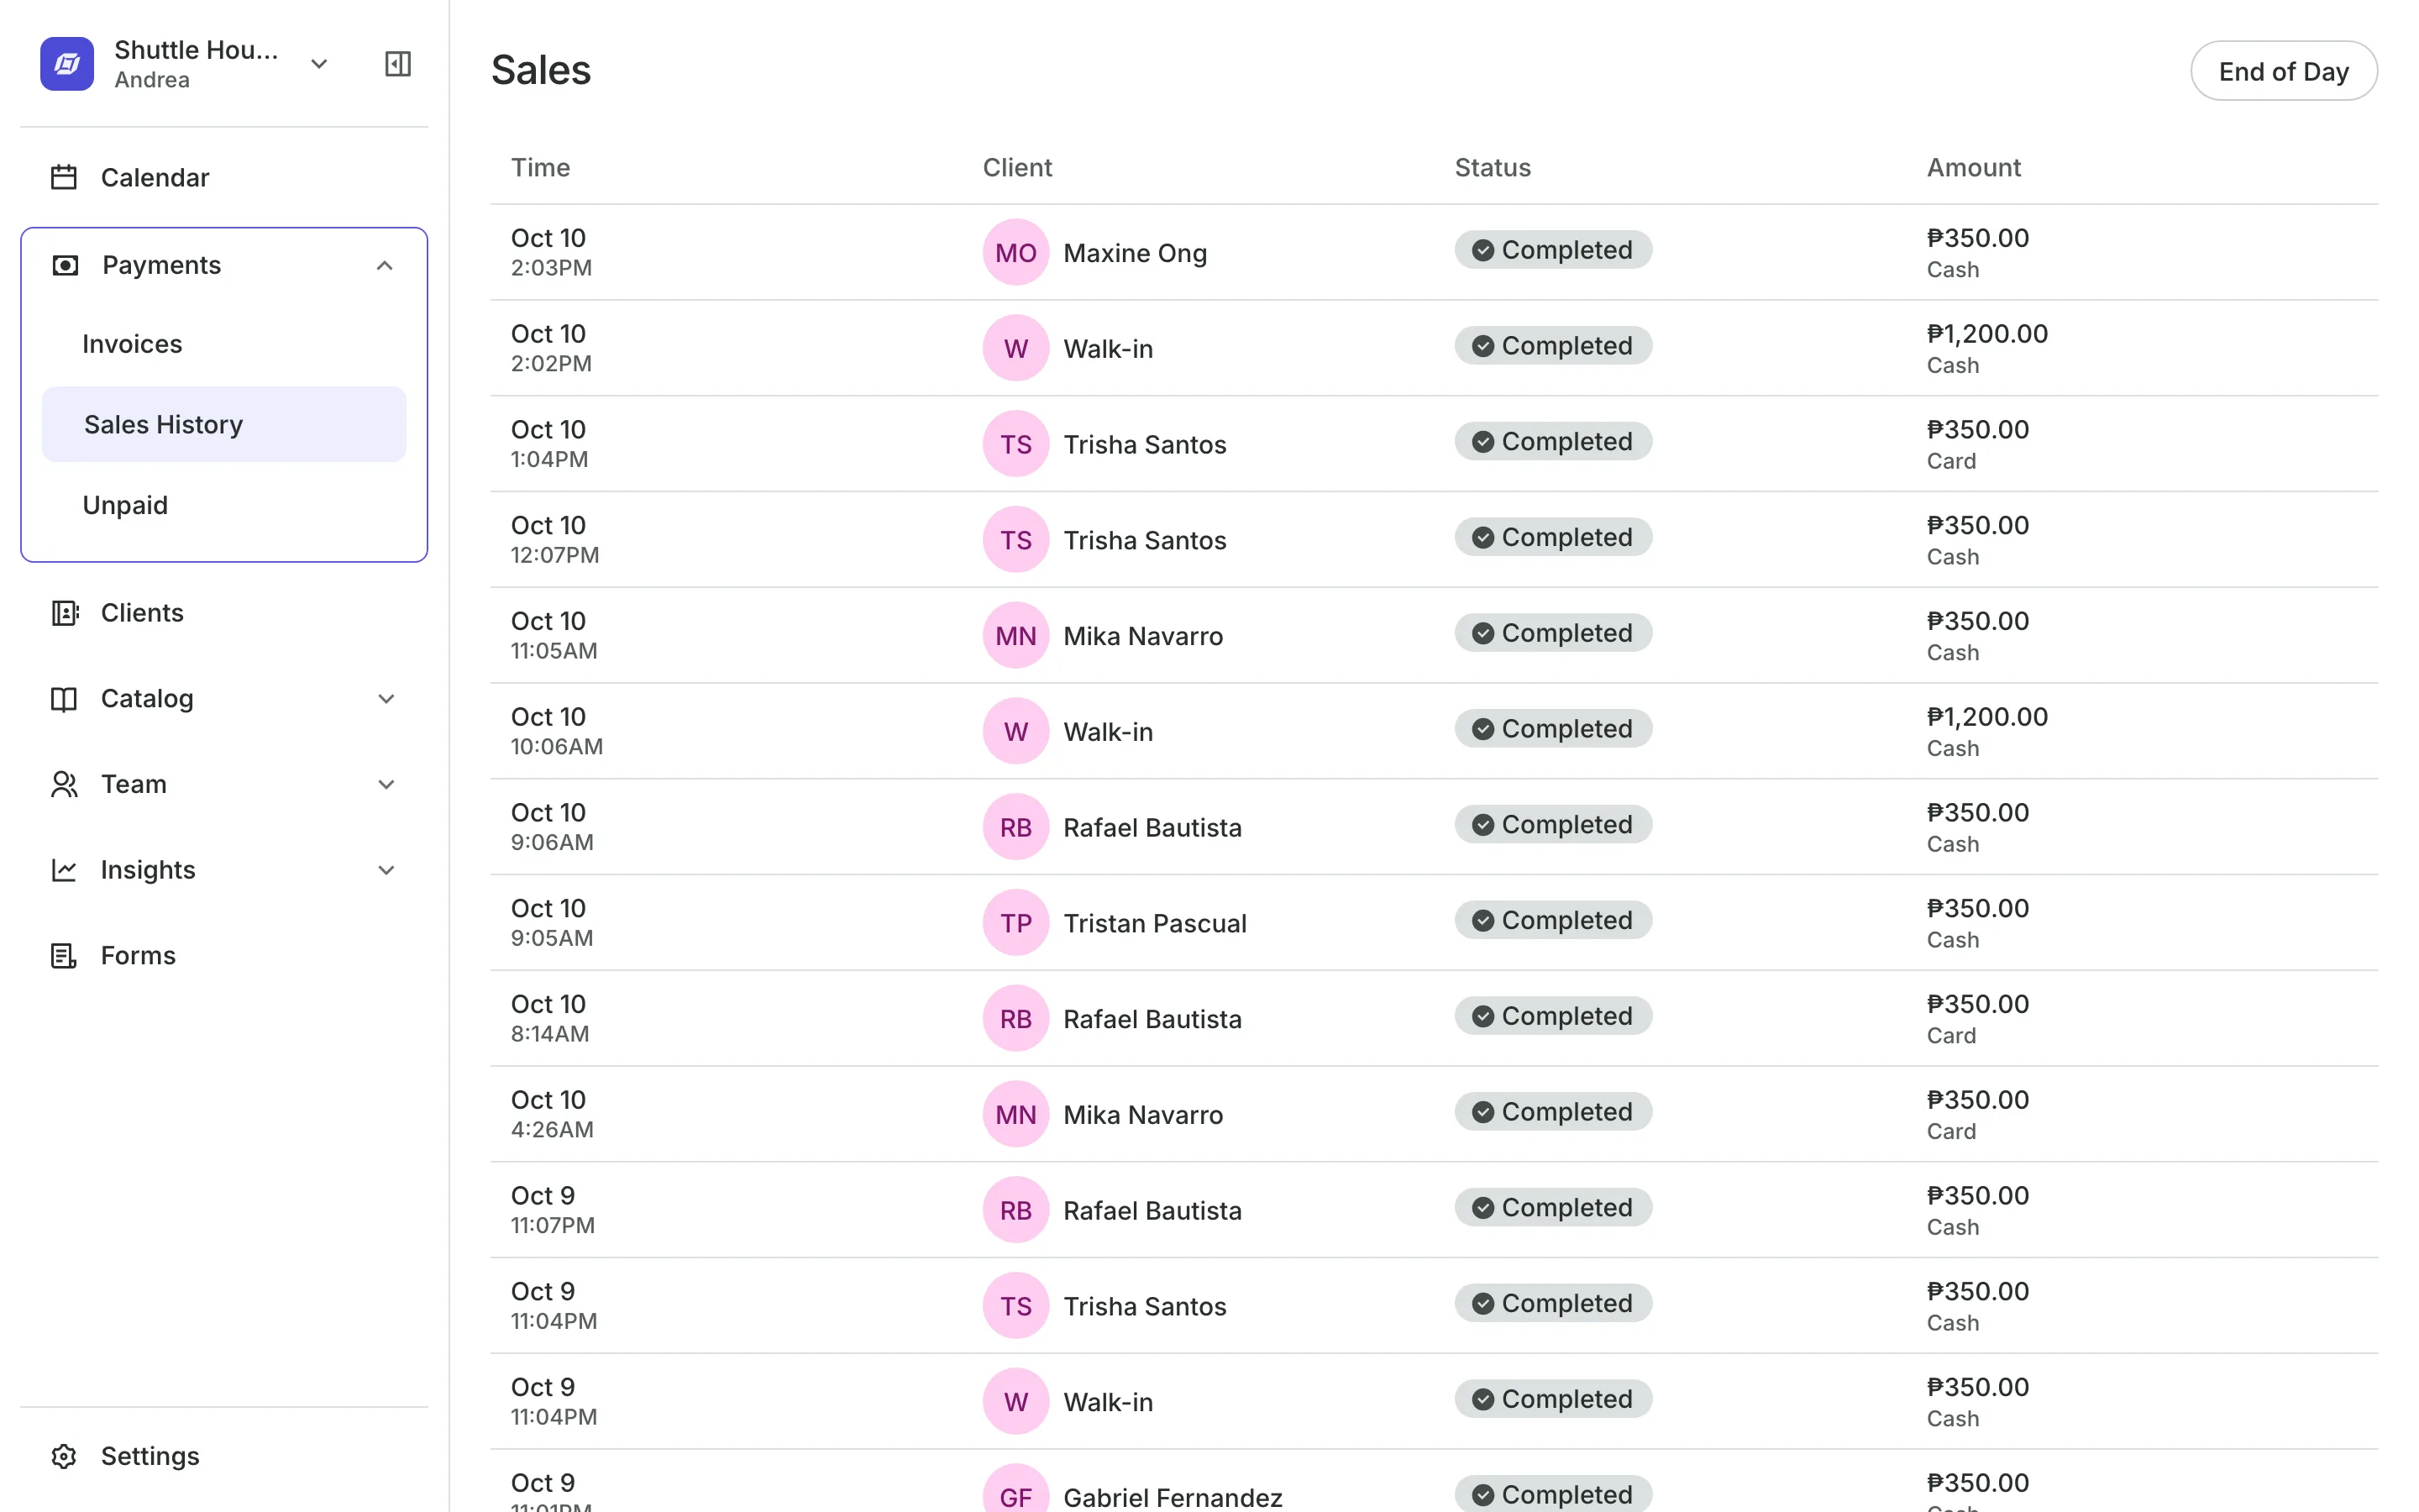Expand the Insights section chevron
Image resolution: width=2419 pixels, height=1512 pixels.
(x=387, y=870)
